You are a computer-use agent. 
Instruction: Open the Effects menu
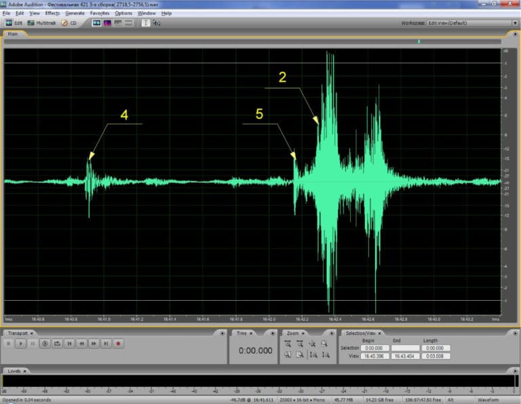click(x=52, y=14)
